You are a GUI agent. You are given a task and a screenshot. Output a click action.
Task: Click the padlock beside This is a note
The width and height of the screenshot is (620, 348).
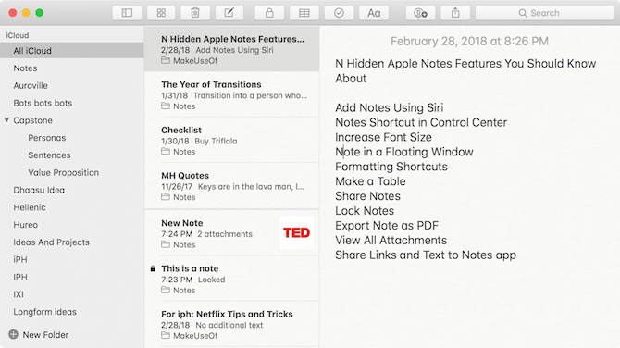click(x=153, y=269)
